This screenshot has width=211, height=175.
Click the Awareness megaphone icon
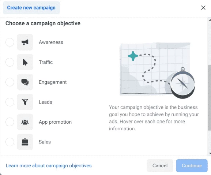click(x=25, y=42)
